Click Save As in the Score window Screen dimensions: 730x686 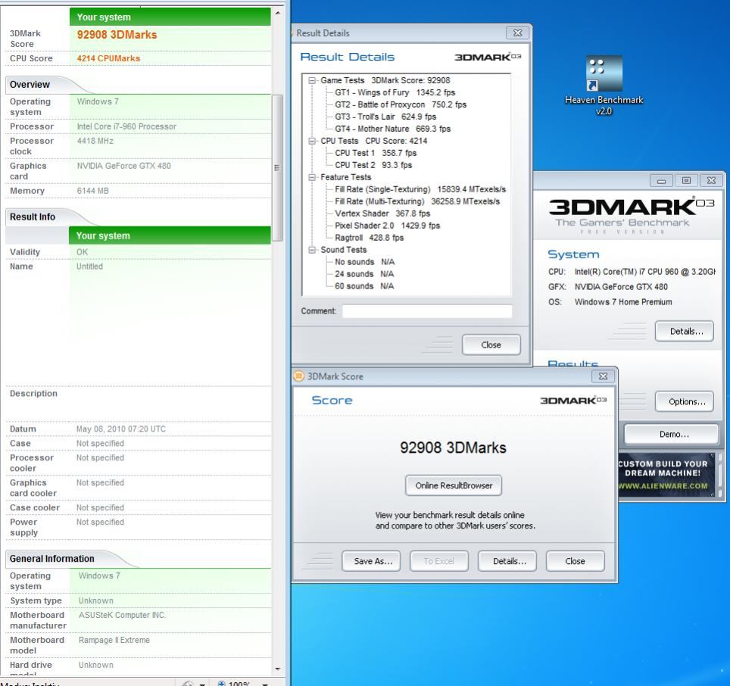point(373,561)
